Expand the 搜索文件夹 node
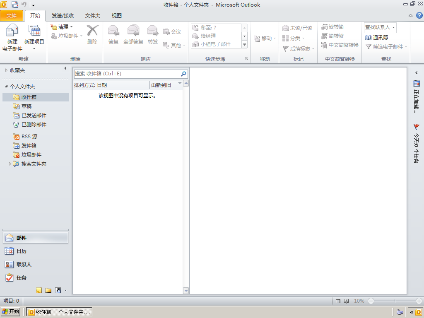 [x=10, y=164]
